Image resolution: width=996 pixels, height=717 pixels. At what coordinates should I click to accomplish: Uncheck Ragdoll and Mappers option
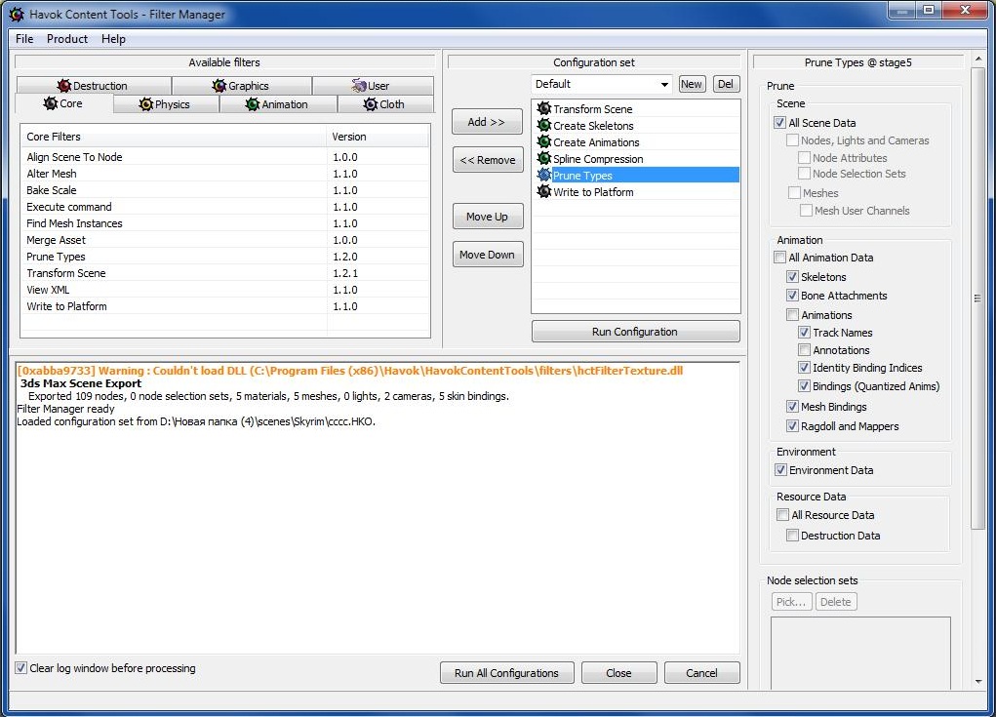[792, 425]
